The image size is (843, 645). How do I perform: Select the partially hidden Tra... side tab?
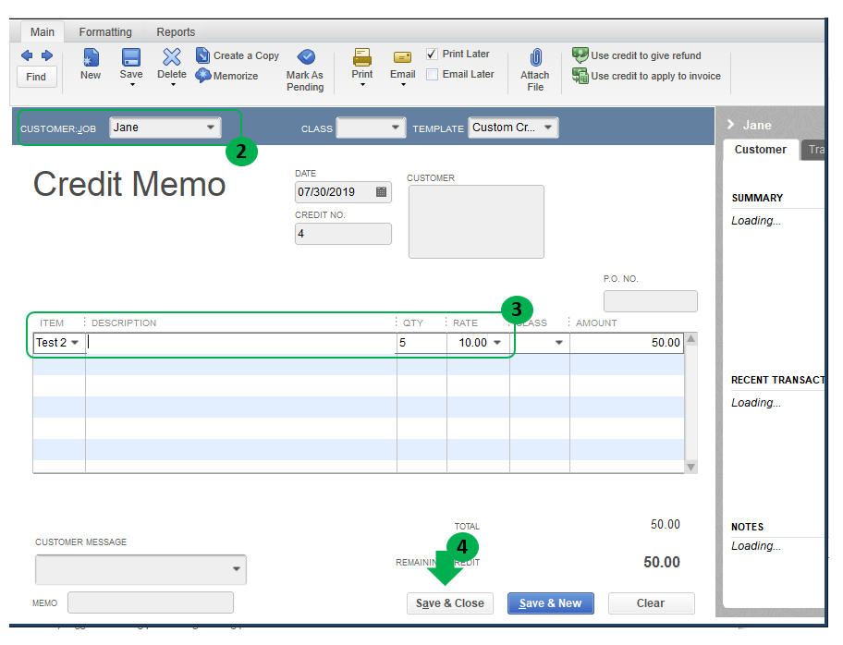[814, 150]
